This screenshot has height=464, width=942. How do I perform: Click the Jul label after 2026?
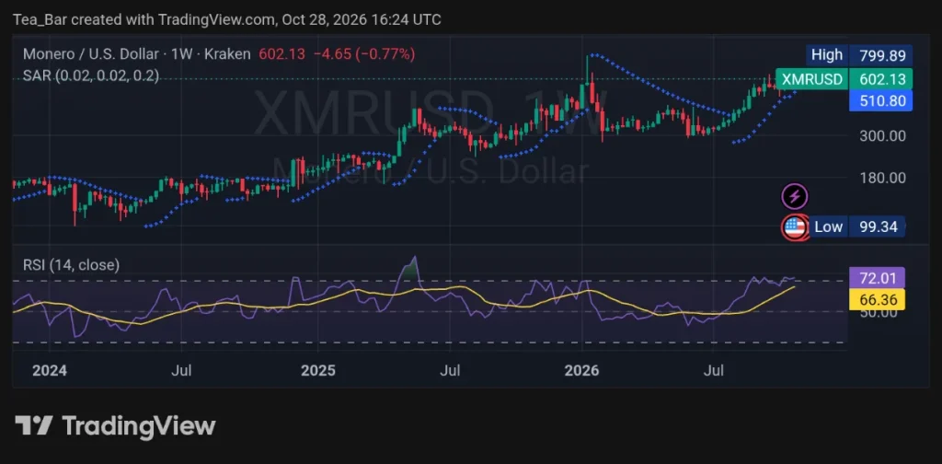pyautogui.click(x=713, y=370)
